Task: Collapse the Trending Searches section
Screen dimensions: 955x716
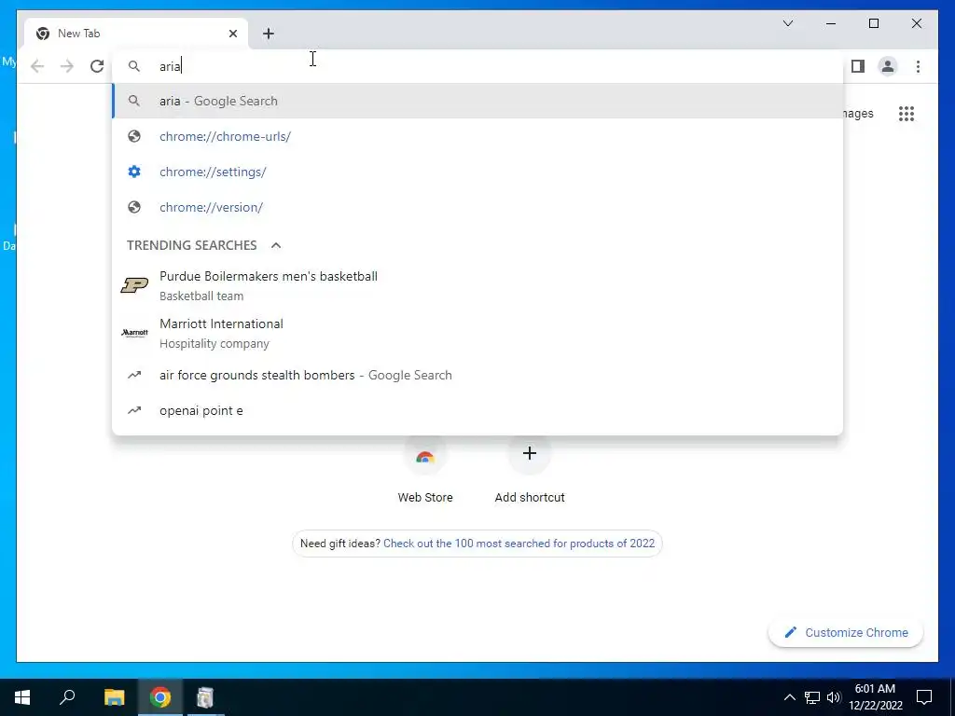Action: tap(276, 245)
